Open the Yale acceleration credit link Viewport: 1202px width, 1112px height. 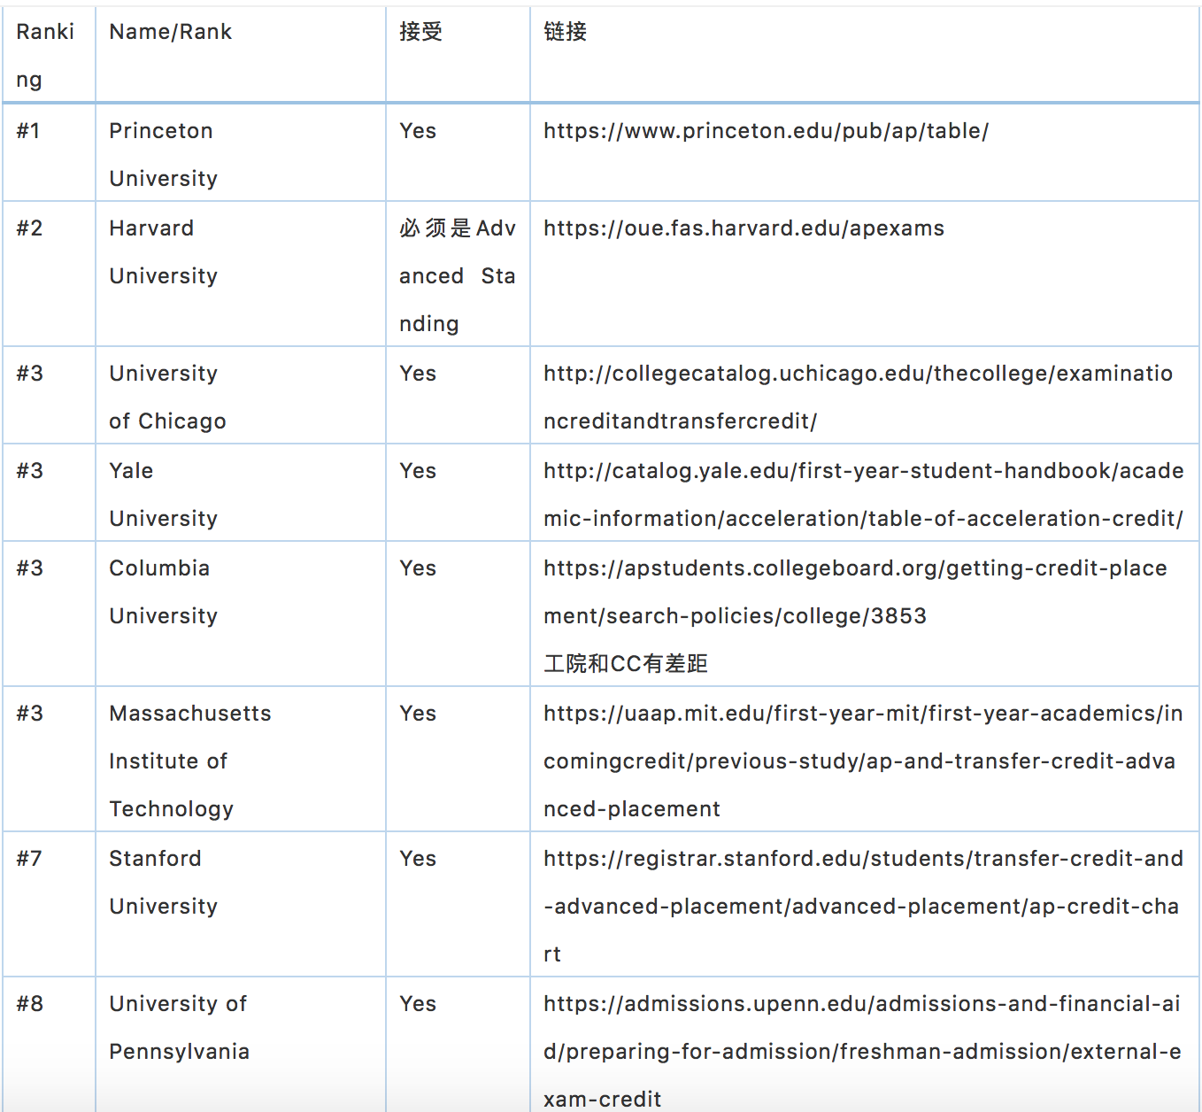click(x=863, y=471)
